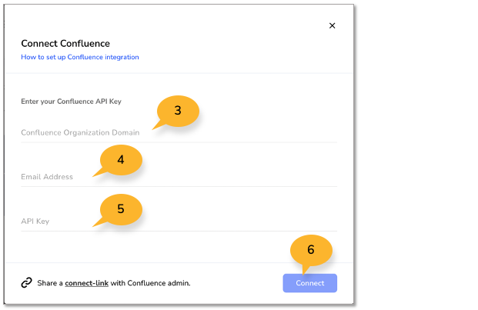Viewport: 478px width, 310px height.
Task: Click the Enter your Confluence API Key label
Action: point(71,102)
